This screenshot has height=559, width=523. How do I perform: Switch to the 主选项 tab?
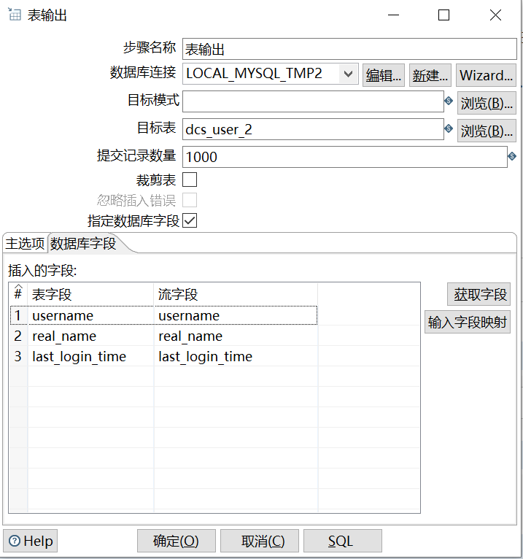pos(25,244)
